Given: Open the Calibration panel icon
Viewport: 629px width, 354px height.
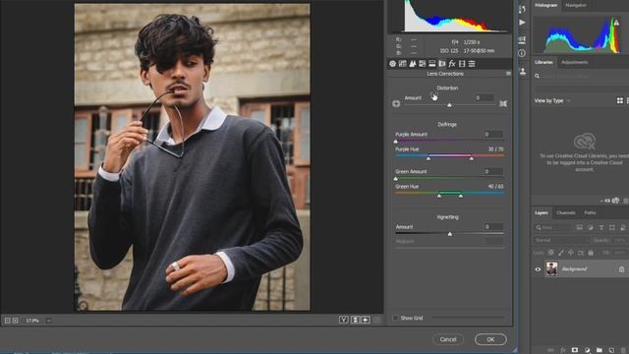Looking at the screenshot, I should click(462, 63).
